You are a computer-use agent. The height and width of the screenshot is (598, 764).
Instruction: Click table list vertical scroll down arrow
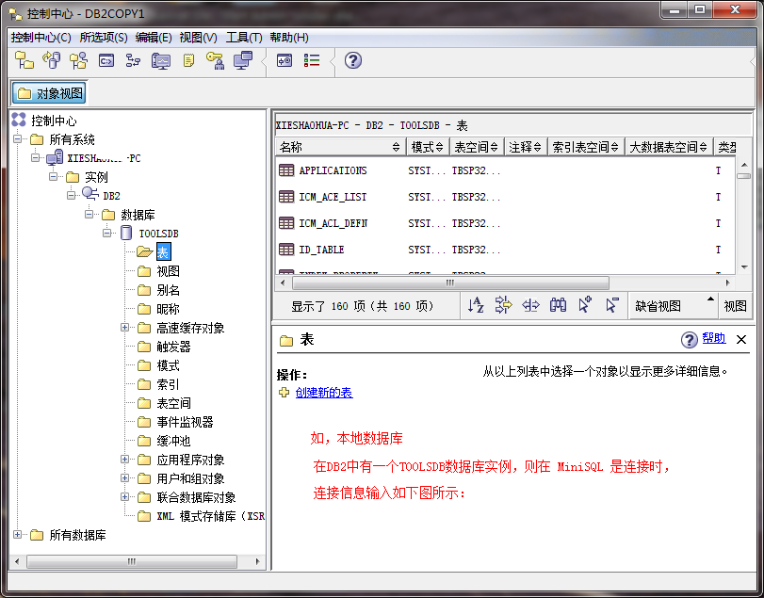click(x=744, y=267)
